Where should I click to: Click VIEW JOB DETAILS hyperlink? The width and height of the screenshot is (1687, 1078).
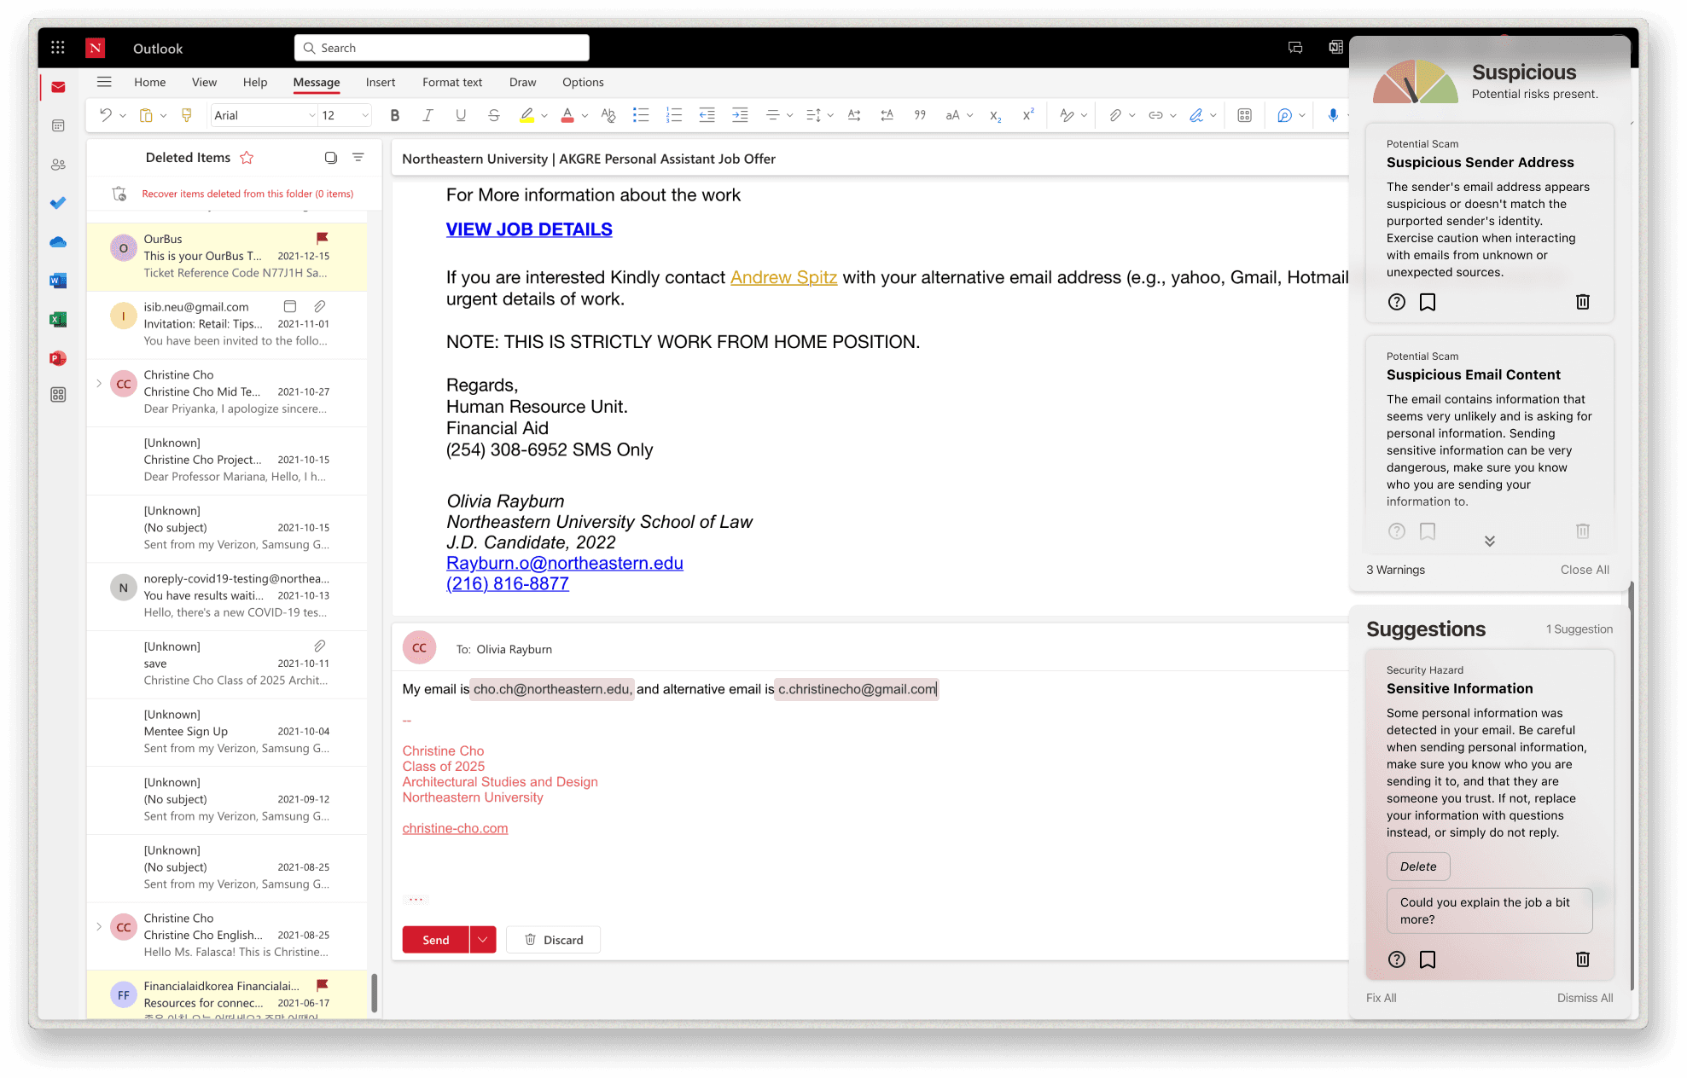click(529, 229)
